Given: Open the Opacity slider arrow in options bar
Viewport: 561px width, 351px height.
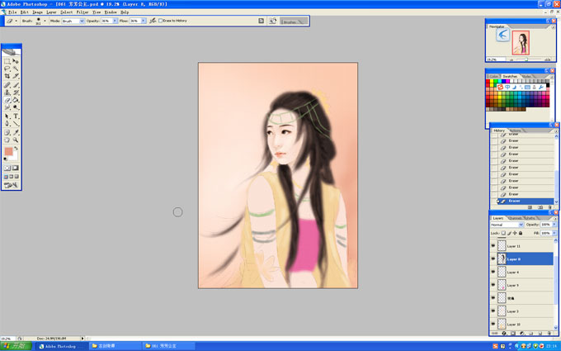Looking at the screenshot, I should coord(115,21).
